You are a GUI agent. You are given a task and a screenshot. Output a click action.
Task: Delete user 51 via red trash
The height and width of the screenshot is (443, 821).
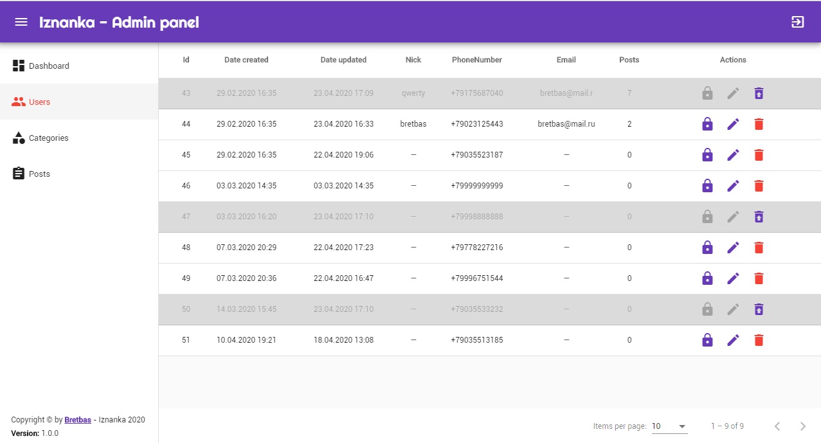tap(759, 340)
